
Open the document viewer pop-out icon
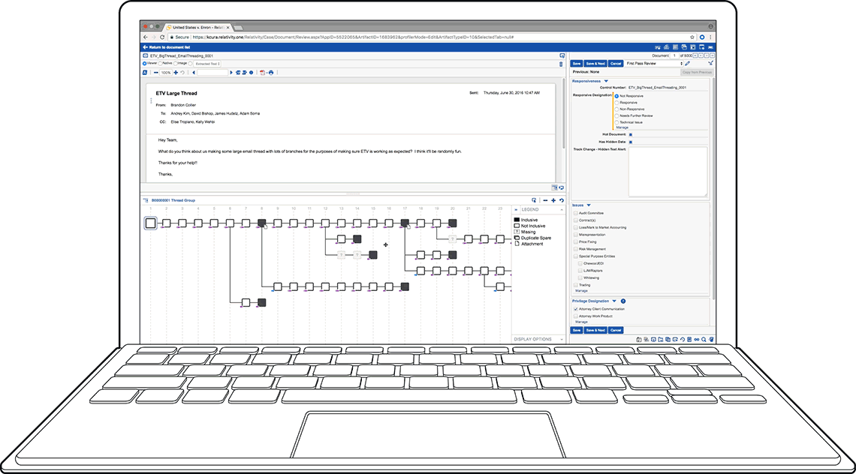(x=561, y=55)
